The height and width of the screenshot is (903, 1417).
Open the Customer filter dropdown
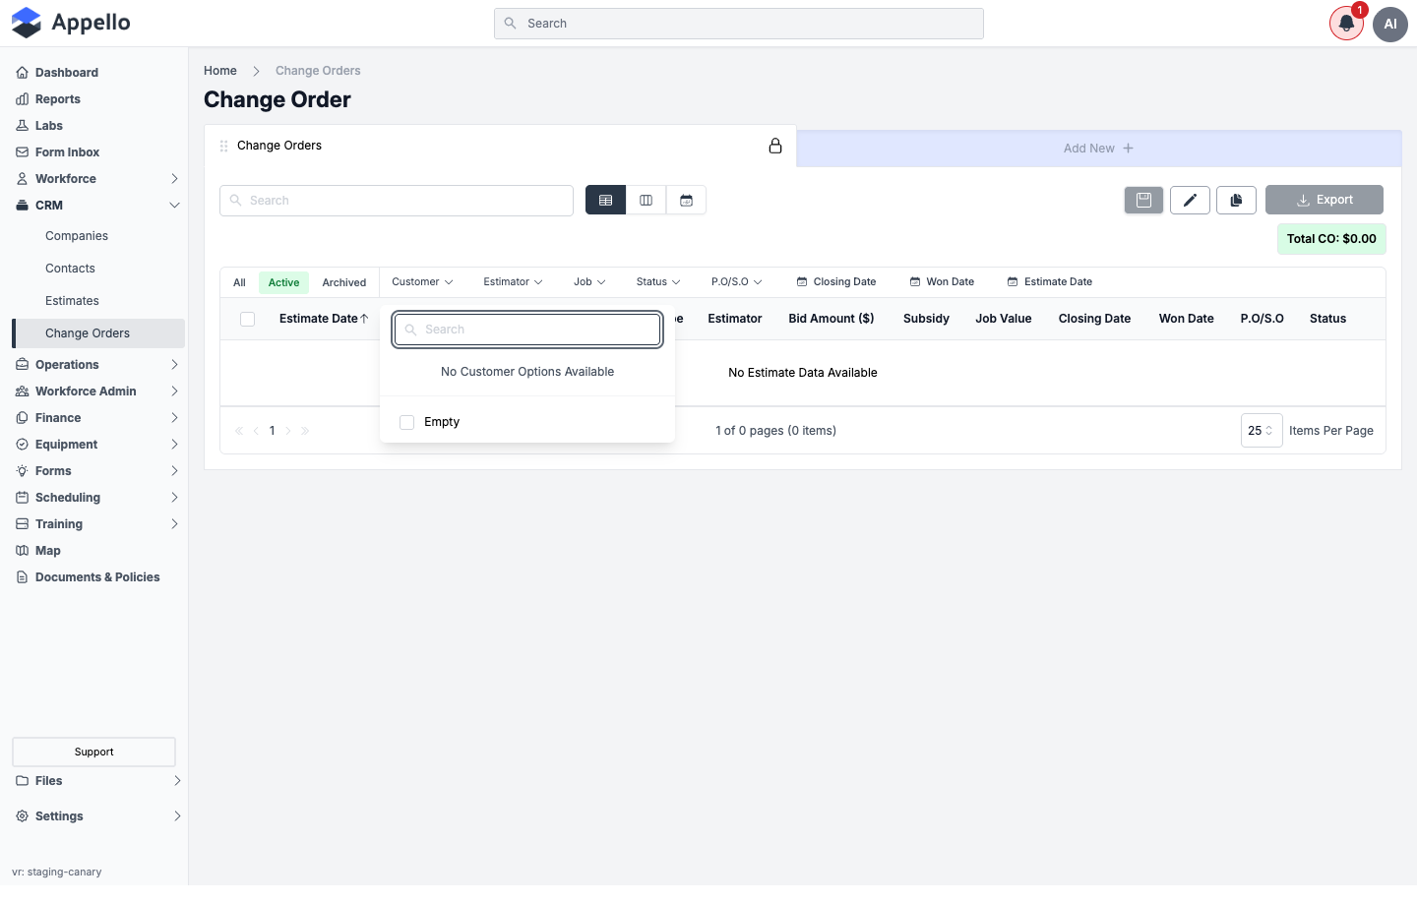coord(422,282)
